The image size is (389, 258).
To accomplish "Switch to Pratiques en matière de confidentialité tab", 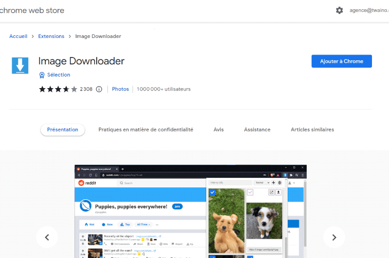I will (x=145, y=129).
